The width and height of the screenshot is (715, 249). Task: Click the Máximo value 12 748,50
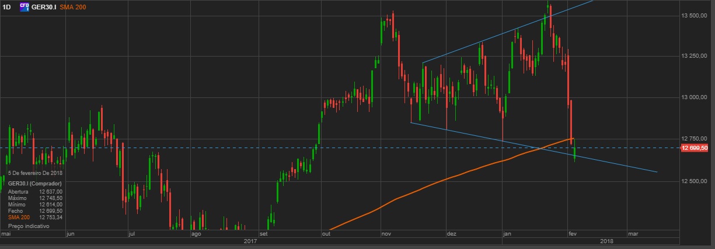tap(51, 198)
